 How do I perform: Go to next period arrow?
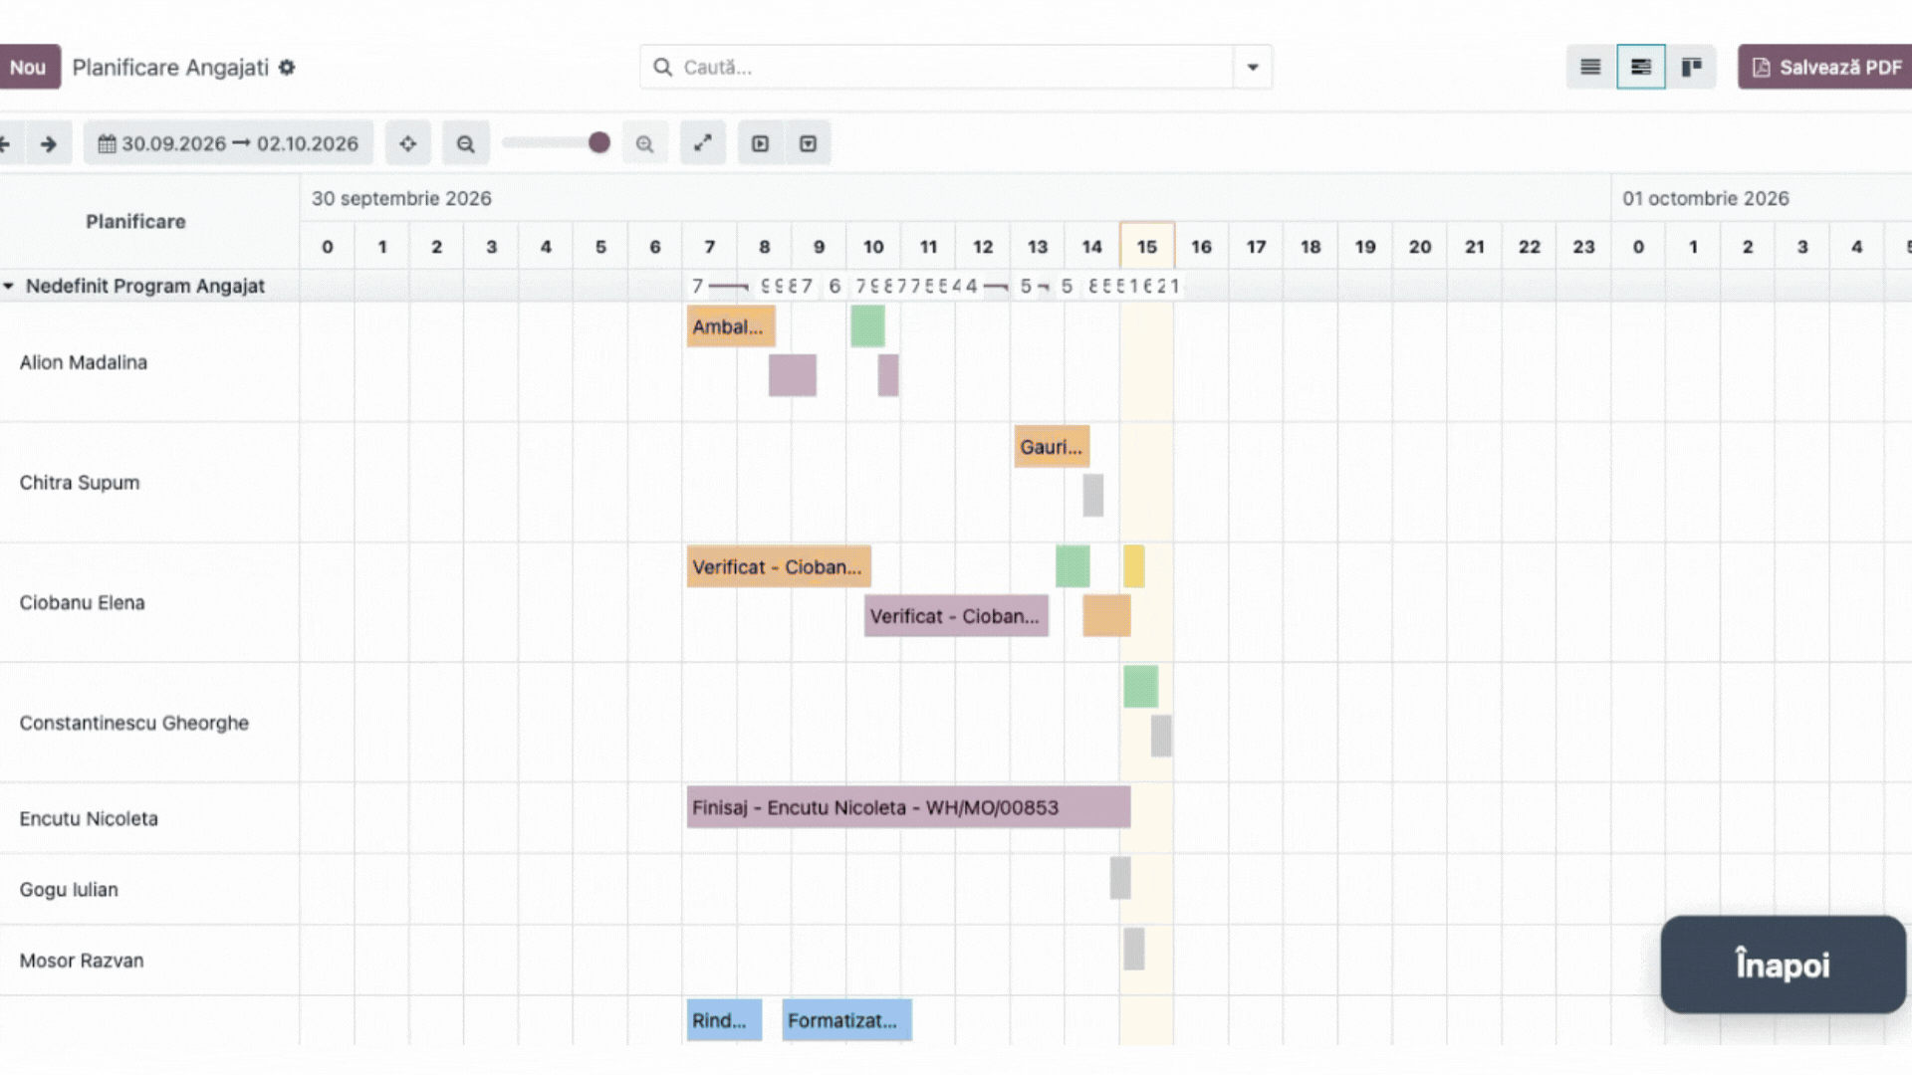coord(49,143)
